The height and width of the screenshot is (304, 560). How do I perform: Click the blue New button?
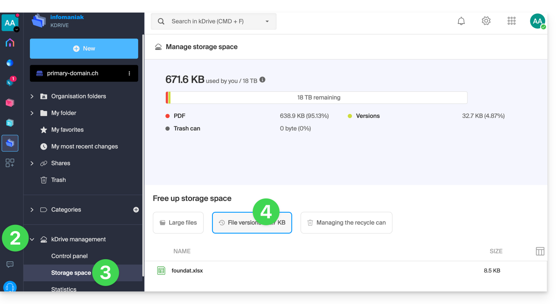pyautogui.click(x=84, y=49)
